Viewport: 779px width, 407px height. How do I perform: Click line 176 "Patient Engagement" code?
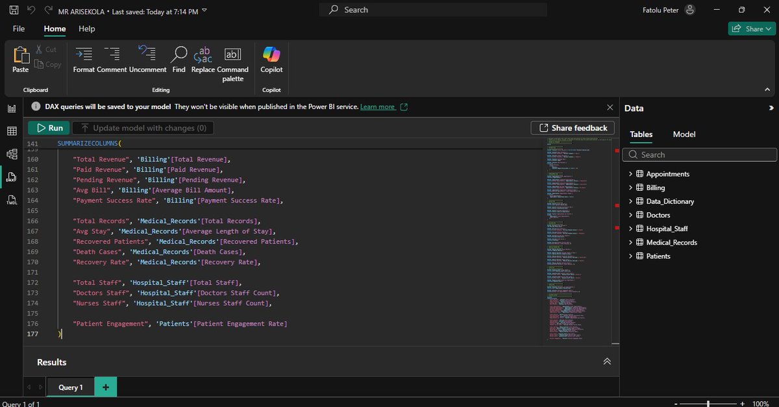point(180,323)
